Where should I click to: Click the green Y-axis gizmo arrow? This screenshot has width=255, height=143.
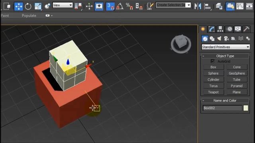(55, 58)
